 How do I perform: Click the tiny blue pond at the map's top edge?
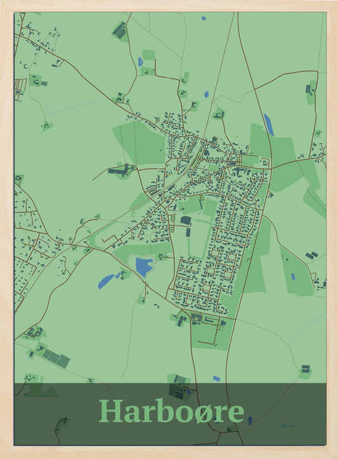coord(204,18)
